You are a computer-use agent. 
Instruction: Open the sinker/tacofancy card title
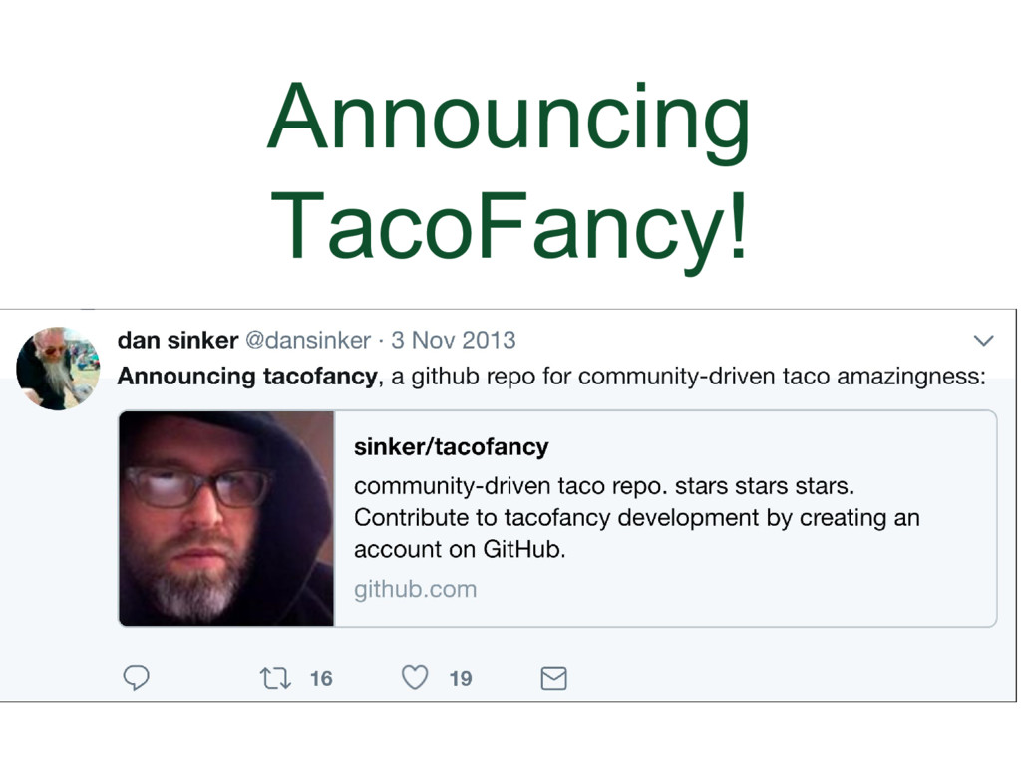point(451,447)
